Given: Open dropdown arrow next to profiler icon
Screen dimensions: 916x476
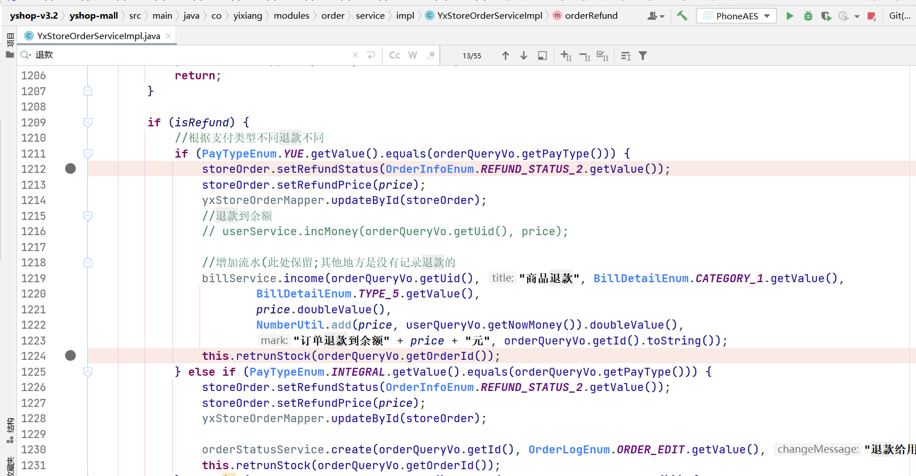Looking at the screenshot, I should pyautogui.click(x=857, y=16).
